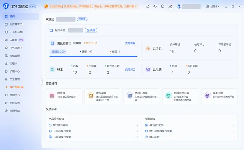Image resolution: width=244 pixels, height=150 pixels.
Task: Click the 浏览器窗口 quota progress bar
Action: (93, 56)
